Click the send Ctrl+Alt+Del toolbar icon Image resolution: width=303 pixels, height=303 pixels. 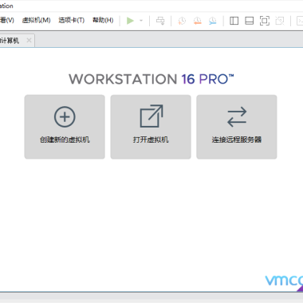pos(160,21)
